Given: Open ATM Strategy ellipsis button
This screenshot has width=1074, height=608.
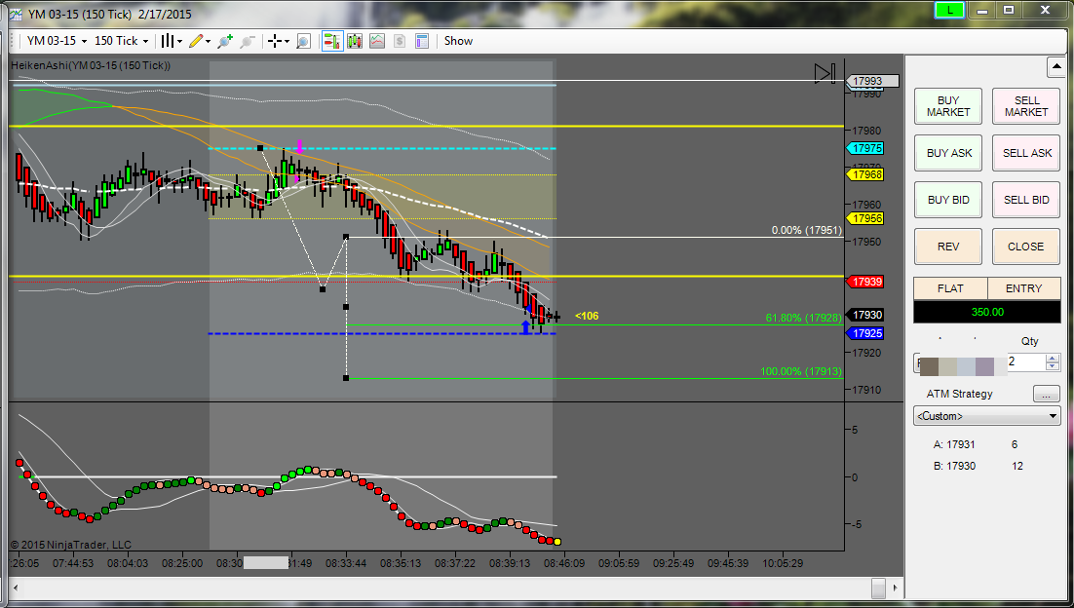Looking at the screenshot, I should pyautogui.click(x=1046, y=394).
